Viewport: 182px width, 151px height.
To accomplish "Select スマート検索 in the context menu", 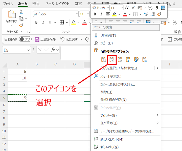I will [x=126, y=76].
